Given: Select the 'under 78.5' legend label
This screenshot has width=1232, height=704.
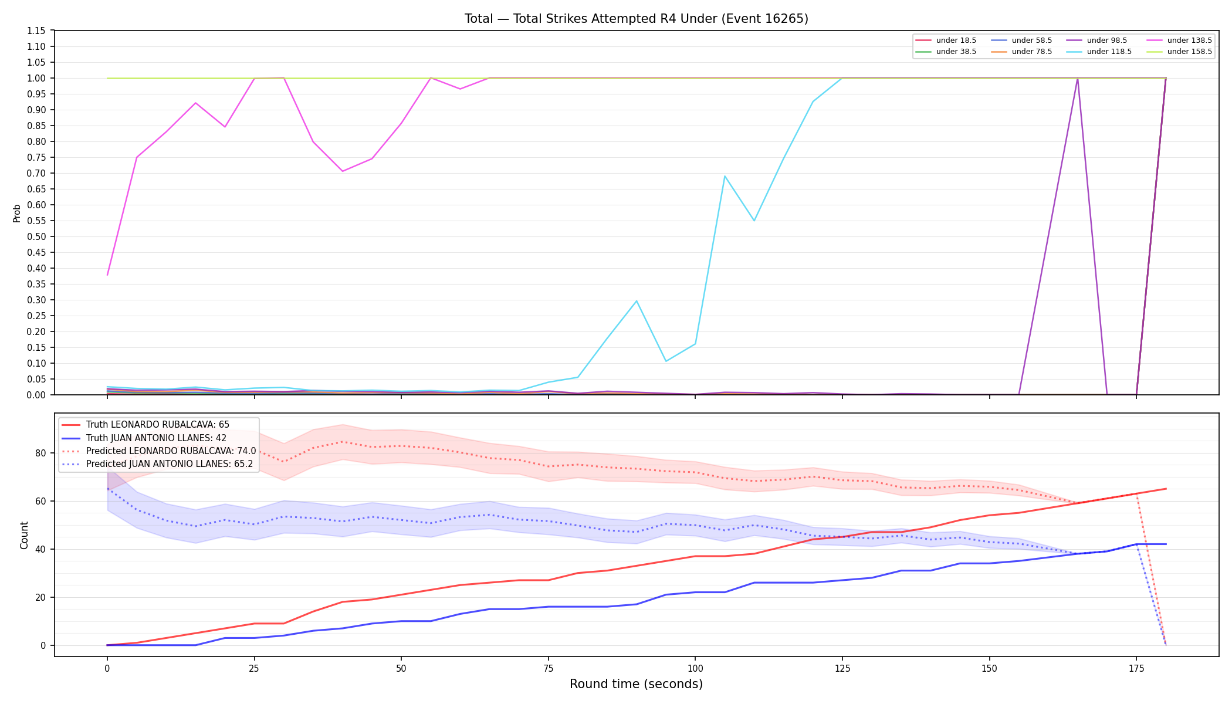Looking at the screenshot, I should (x=1032, y=52).
